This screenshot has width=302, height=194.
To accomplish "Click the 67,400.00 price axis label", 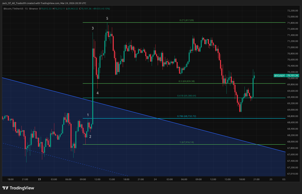I will 292,161.
